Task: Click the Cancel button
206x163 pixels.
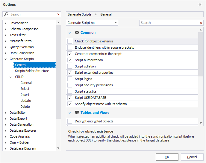Action: (192, 157)
